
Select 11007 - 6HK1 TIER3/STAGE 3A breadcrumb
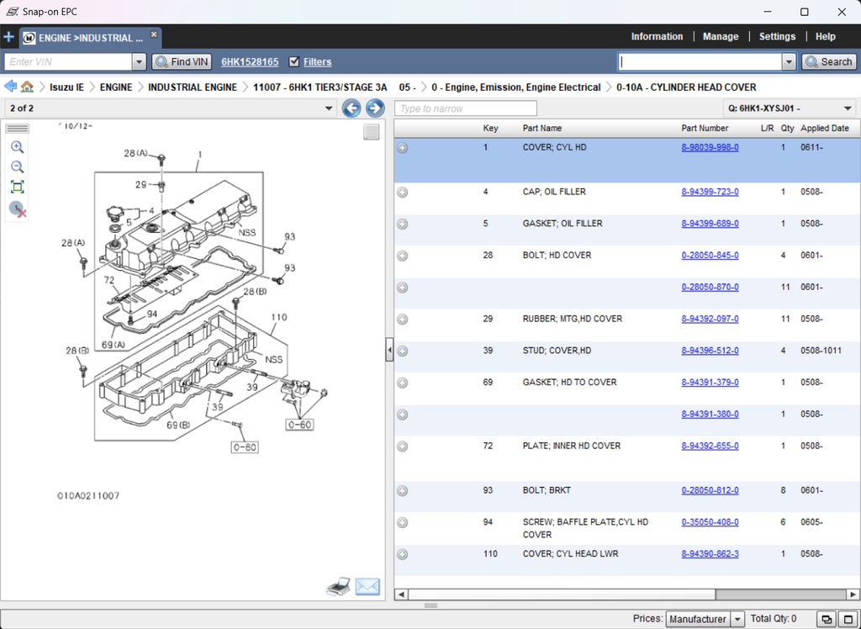coord(320,87)
